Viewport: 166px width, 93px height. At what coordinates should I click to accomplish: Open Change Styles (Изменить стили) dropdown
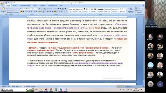pos(131,10)
